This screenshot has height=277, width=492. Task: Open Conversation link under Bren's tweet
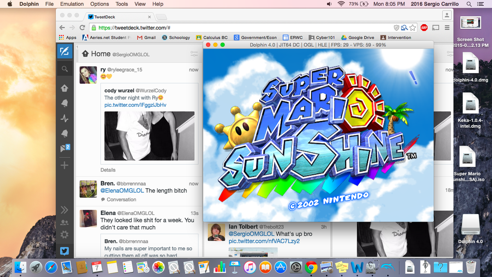pyautogui.click(x=118, y=199)
